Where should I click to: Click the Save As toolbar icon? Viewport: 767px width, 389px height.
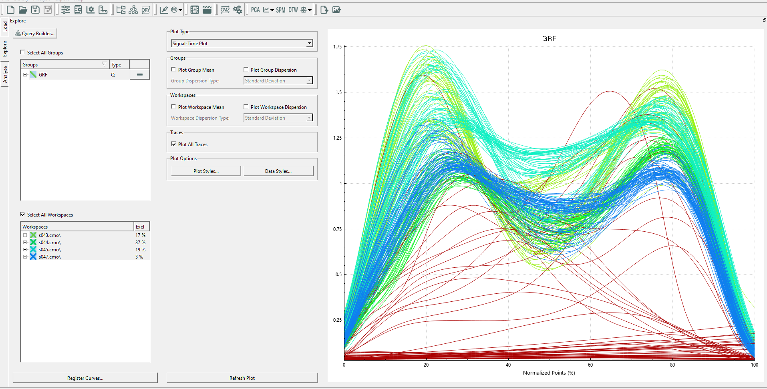(x=48, y=10)
